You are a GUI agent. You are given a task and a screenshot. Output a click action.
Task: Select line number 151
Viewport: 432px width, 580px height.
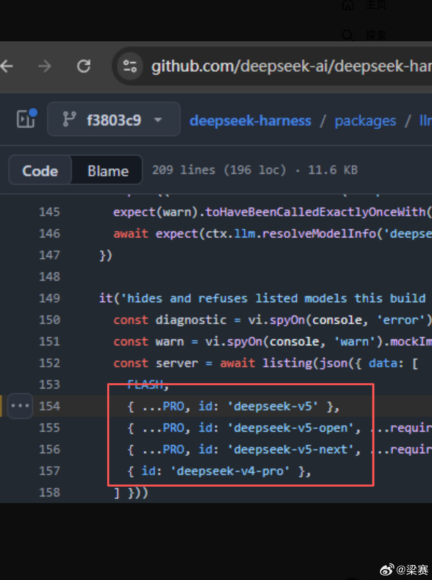point(50,342)
